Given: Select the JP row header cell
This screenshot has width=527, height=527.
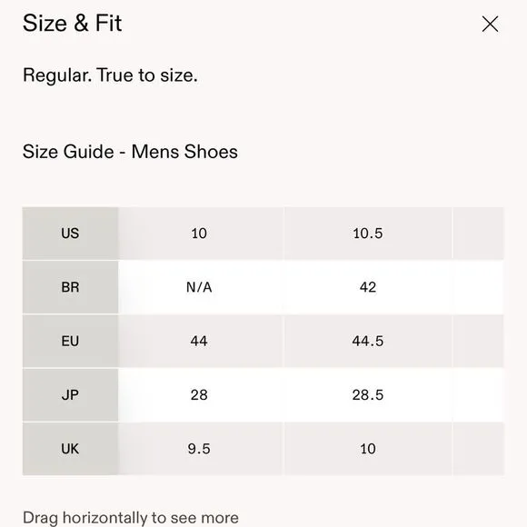Looking at the screenshot, I should [70, 395].
